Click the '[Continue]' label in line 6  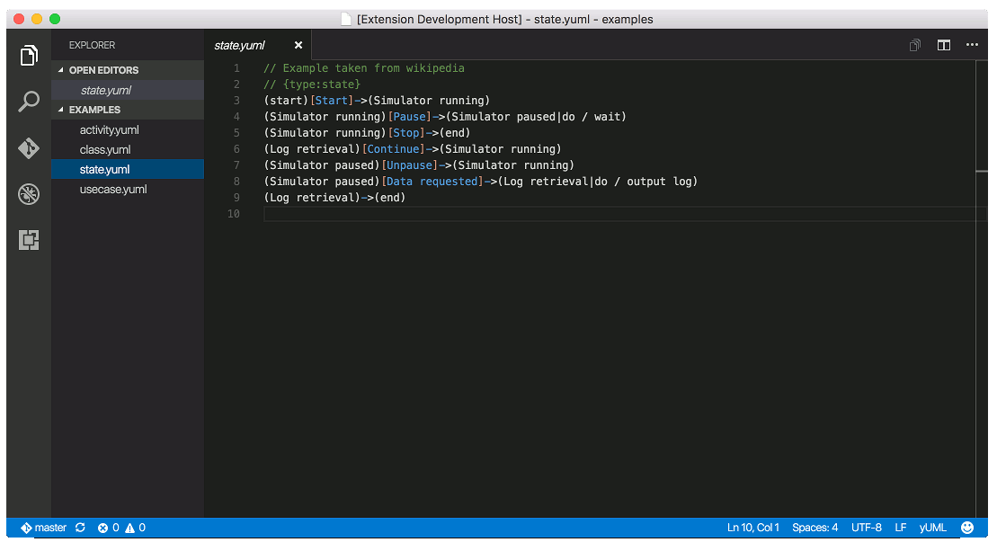pos(393,148)
